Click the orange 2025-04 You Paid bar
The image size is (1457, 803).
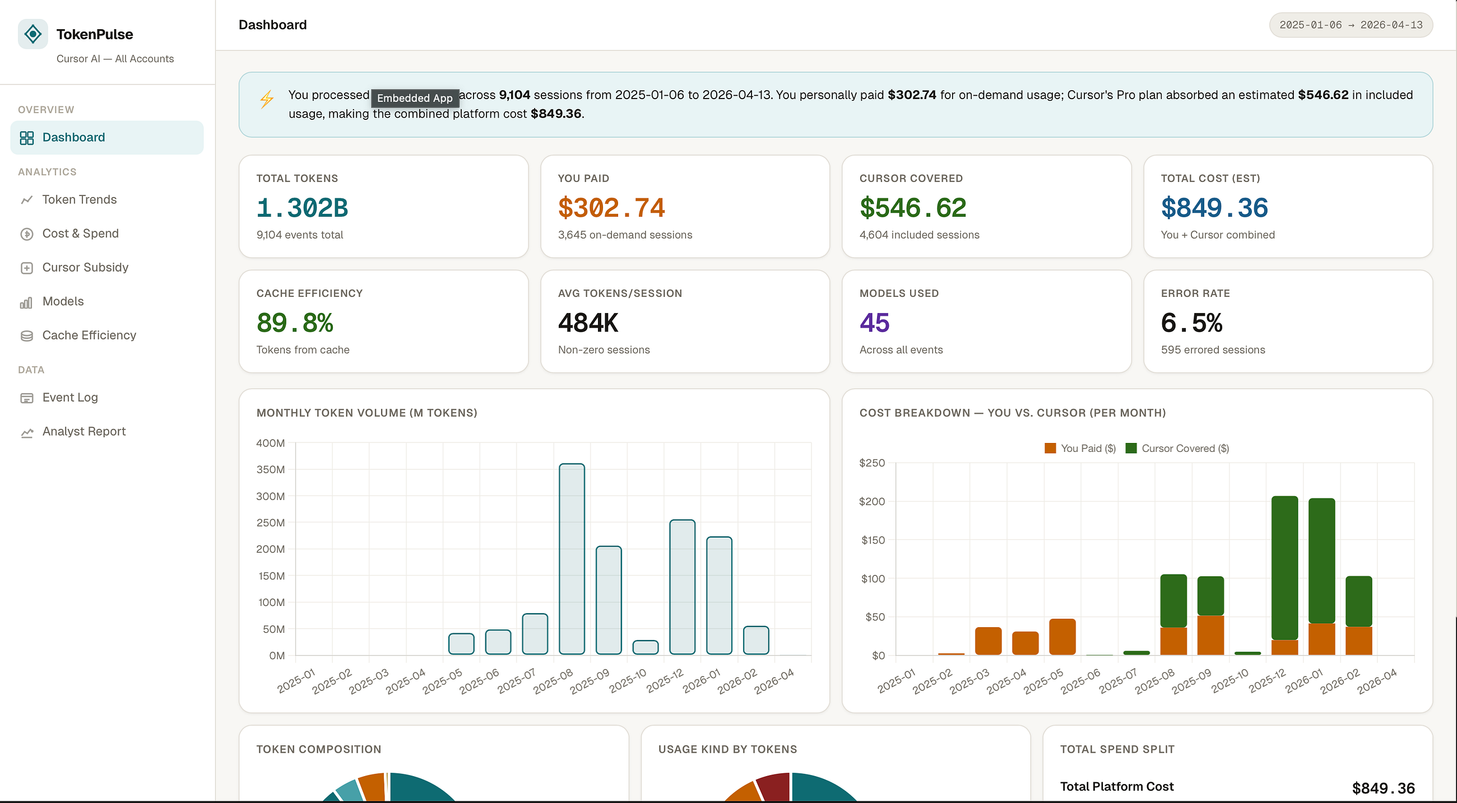tap(1025, 643)
